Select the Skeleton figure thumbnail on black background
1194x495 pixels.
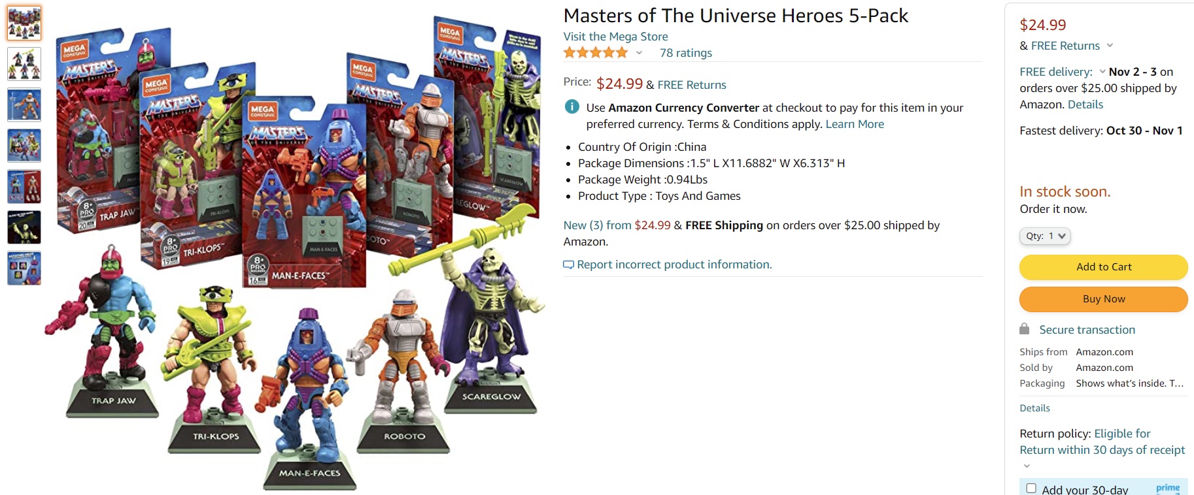pyautogui.click(x=24, y=227)
